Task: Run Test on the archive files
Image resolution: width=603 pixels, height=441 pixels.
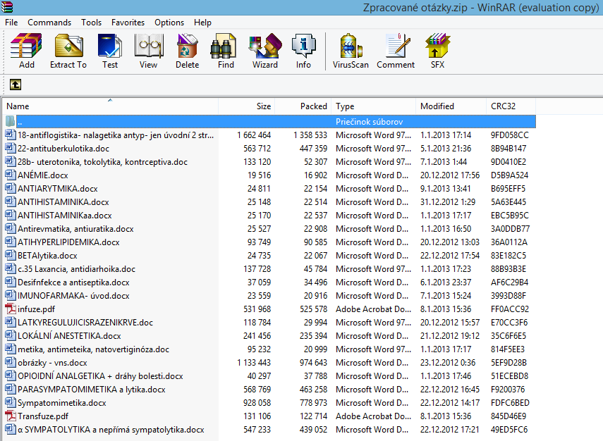Action: click(x=110, y=51)
